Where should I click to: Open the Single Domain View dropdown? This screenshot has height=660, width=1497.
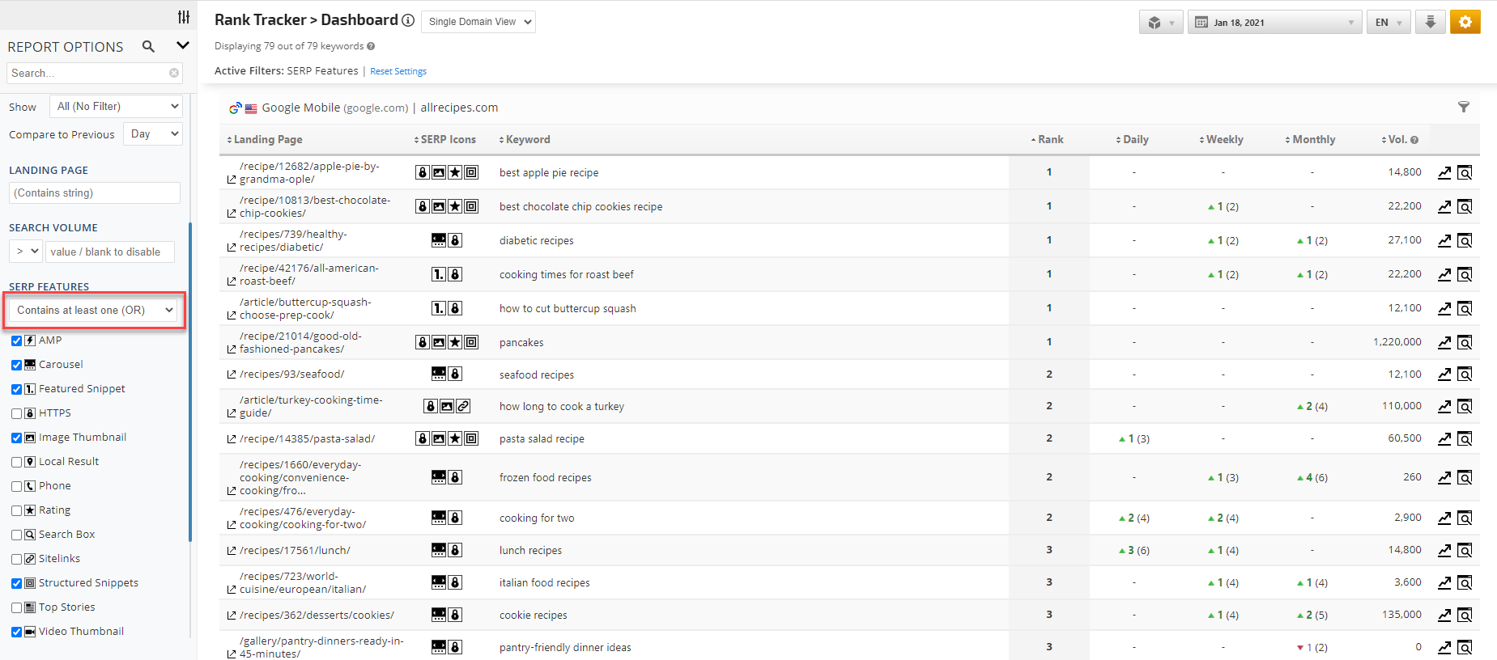point(478,22)
